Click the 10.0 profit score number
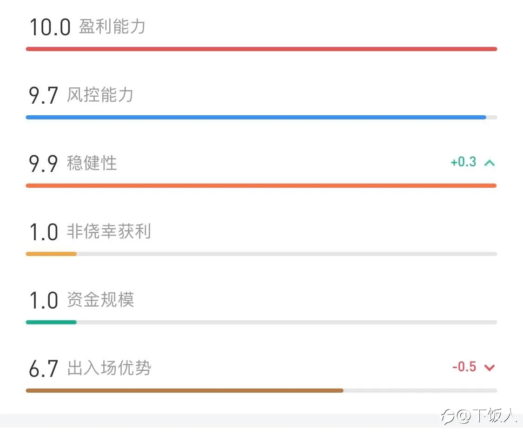 [50, 27]
